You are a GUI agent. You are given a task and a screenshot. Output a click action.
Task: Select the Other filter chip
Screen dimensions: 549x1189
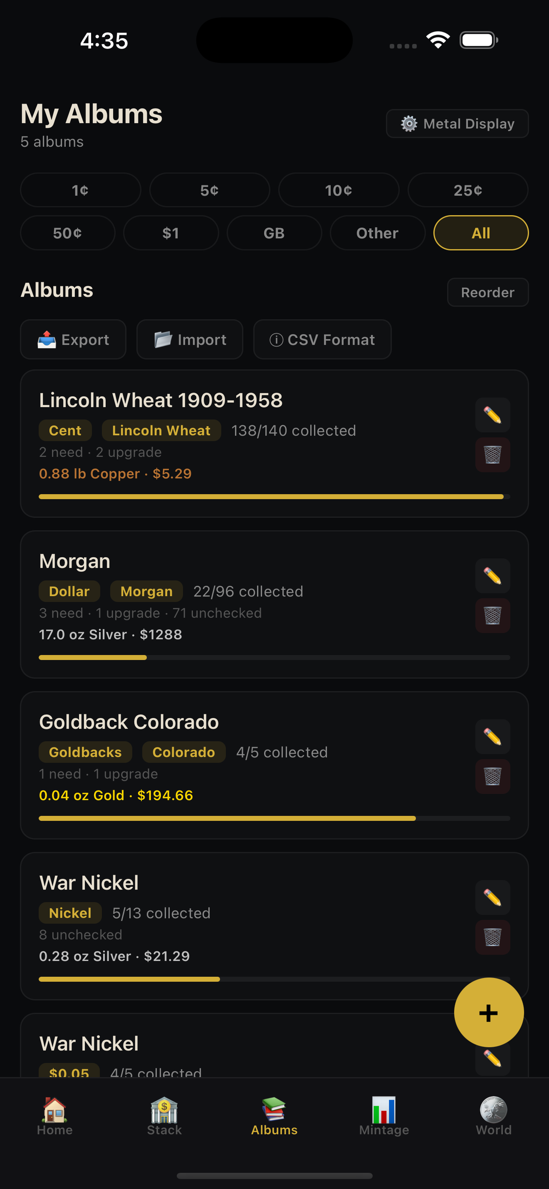click(377, 233)
